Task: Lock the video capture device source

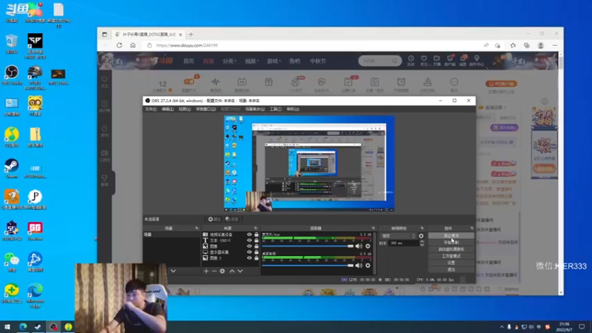Action: [256, 235]
